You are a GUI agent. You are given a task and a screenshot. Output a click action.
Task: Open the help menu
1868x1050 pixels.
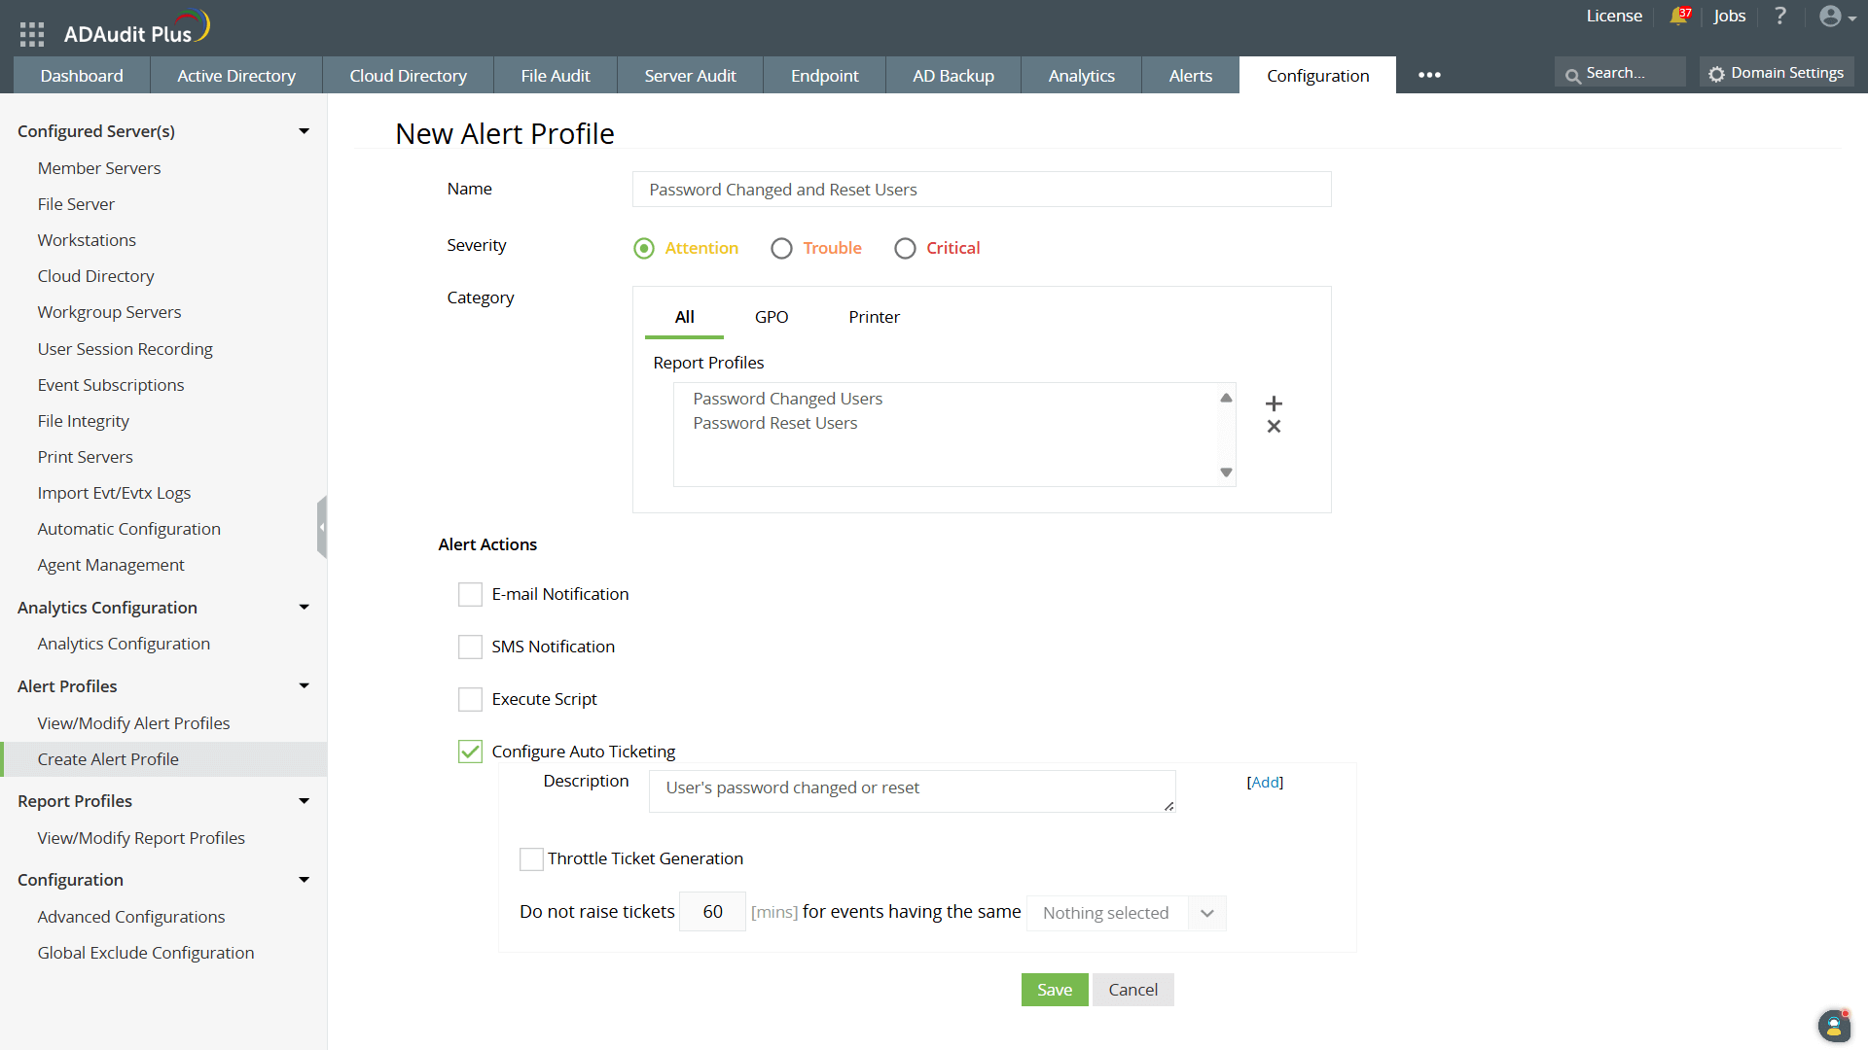(1780, 17)
